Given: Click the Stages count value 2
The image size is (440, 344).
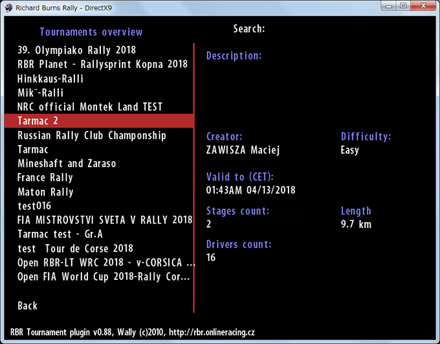Looking at the screenshot, I should pyautogui.click(x=208, y=224).
